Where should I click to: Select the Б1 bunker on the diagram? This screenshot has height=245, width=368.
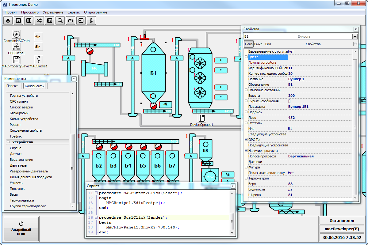click(x=154, y=73)
